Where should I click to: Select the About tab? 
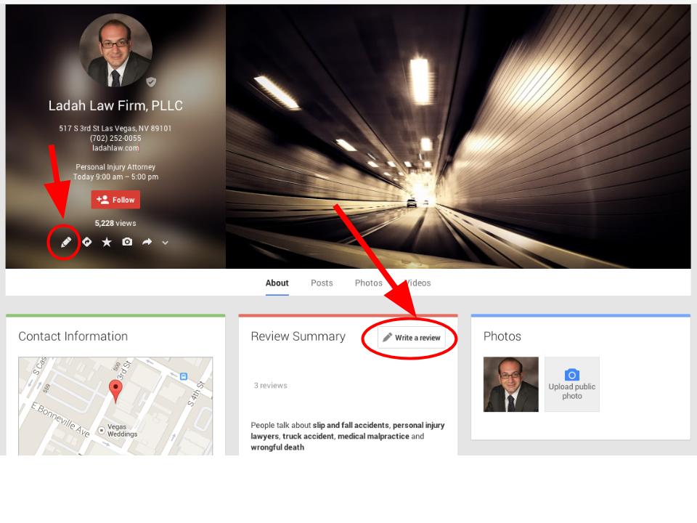tap(277, 283)
